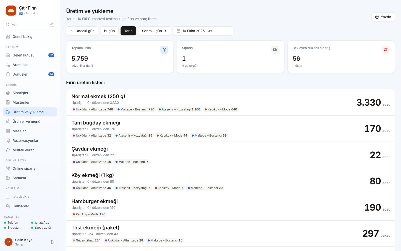The width and height of the screenshot is (401, 251).
Task: Go to Sonraki gün
Action: pos(155,31)
